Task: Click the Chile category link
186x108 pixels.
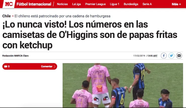Action: pos(7,16)
